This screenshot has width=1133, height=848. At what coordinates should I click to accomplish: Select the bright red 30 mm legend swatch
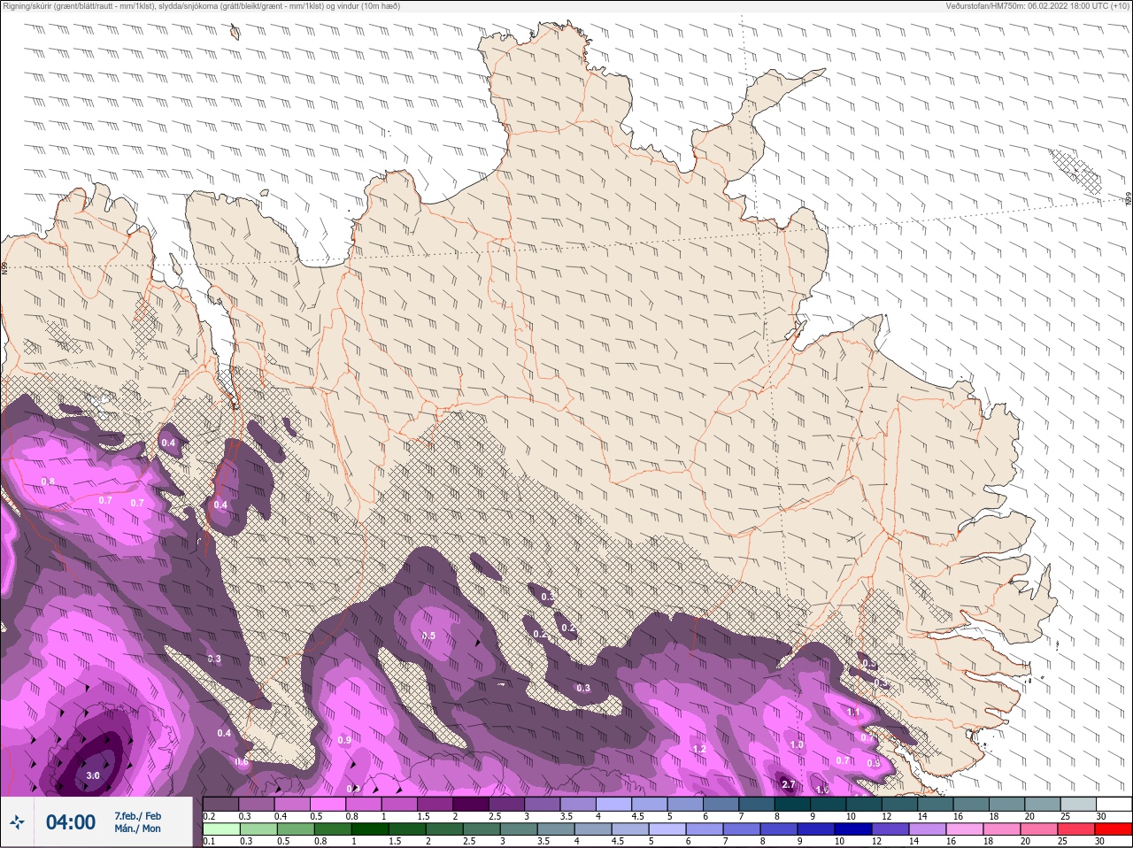tap(1114, 829)
